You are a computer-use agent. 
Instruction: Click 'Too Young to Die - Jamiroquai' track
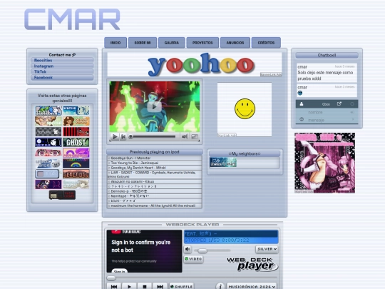[154, 163]
